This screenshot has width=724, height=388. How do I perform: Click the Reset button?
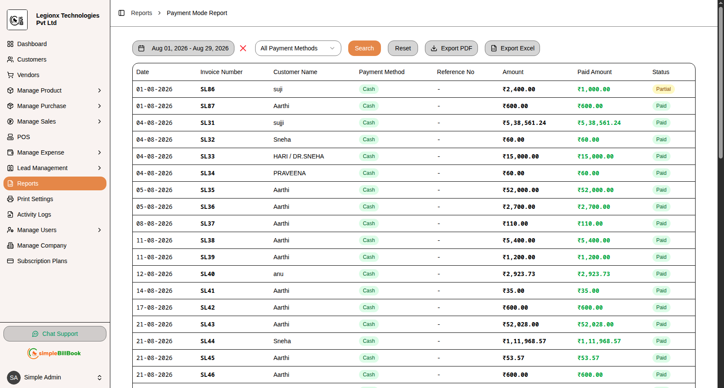[x=403, y=48]
